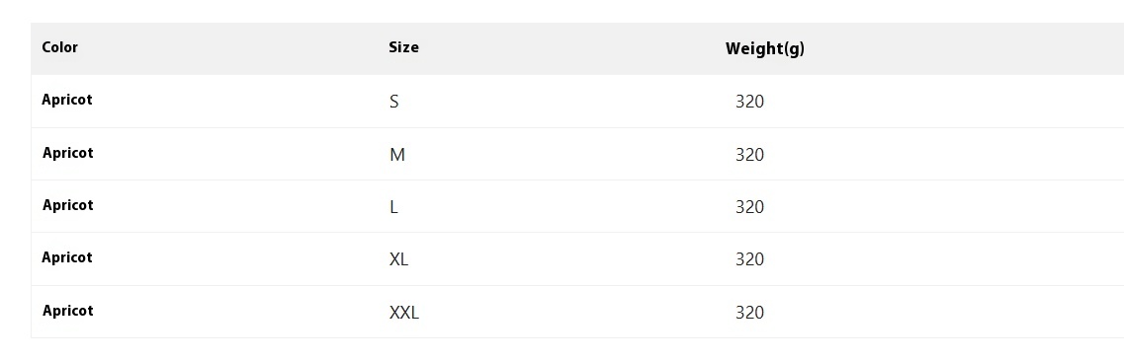Click the Color column header
Viewport: 1124px width, 361px height.
tap(59, 47)
